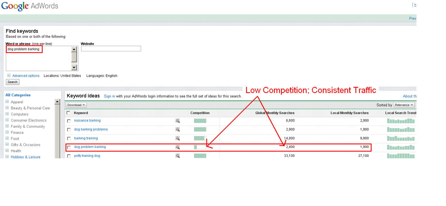Select the Hobbies & Leisure category

[x=25, y=157]
